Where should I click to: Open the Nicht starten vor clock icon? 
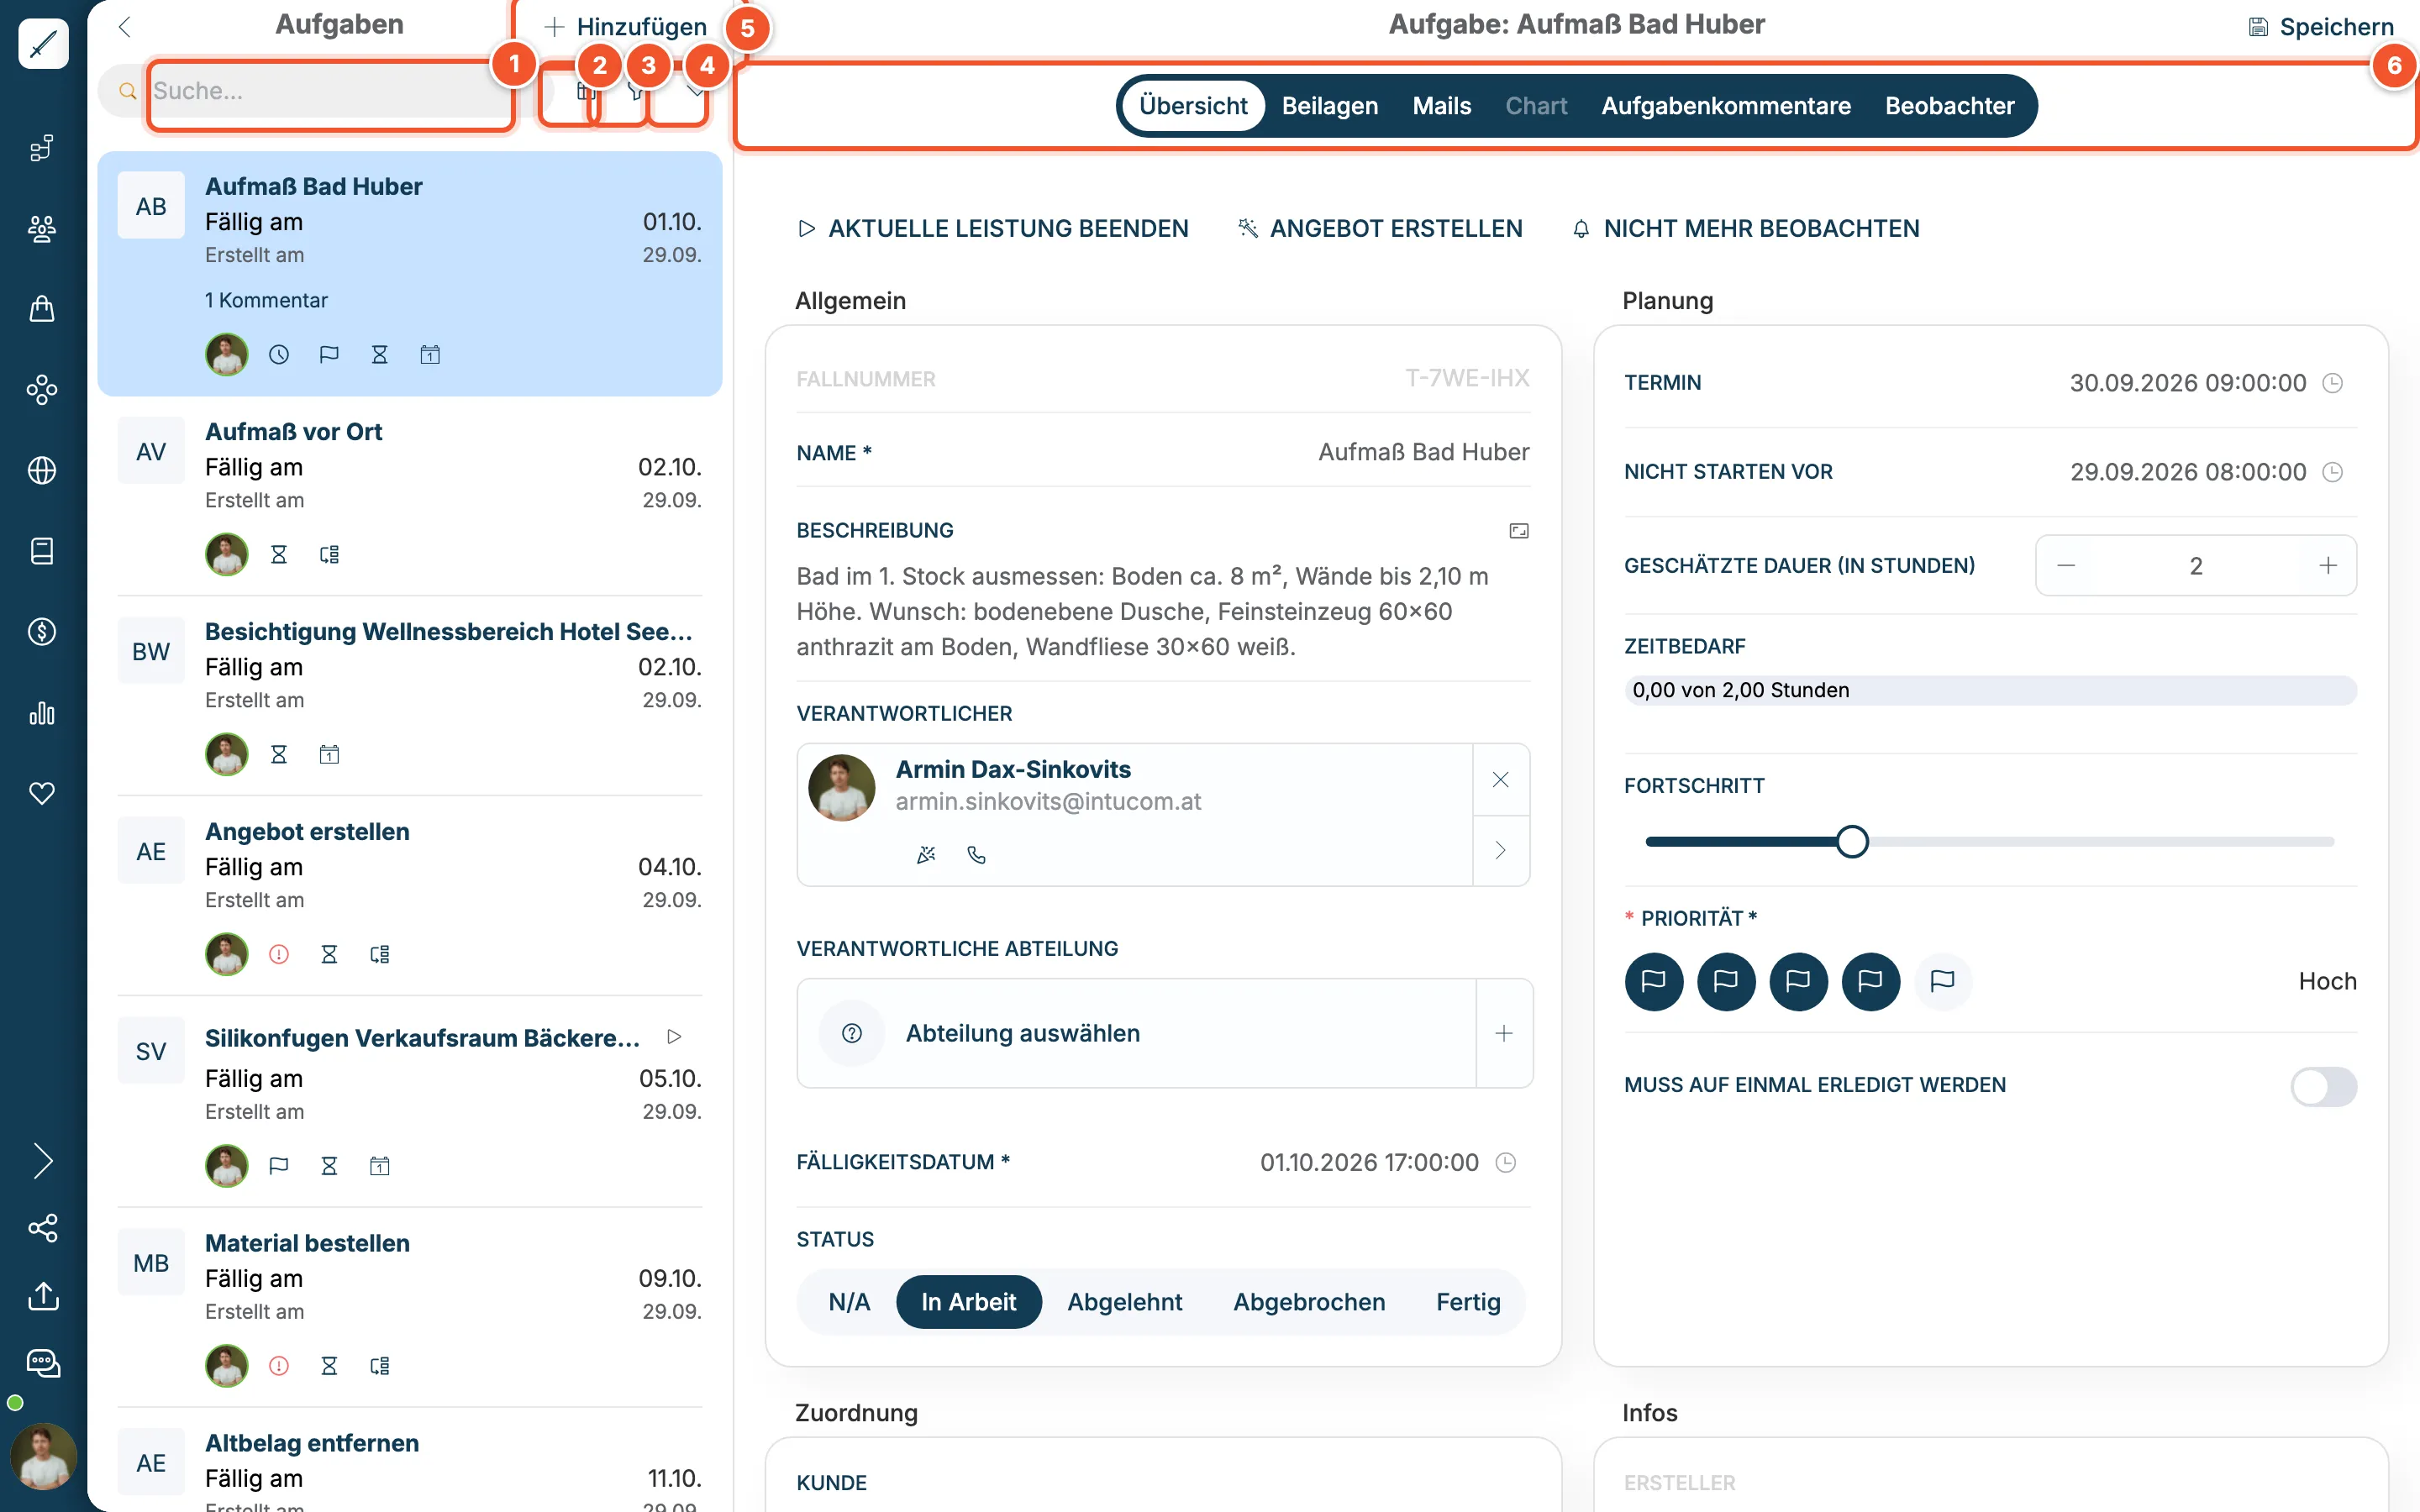[x=2333, y=472]
